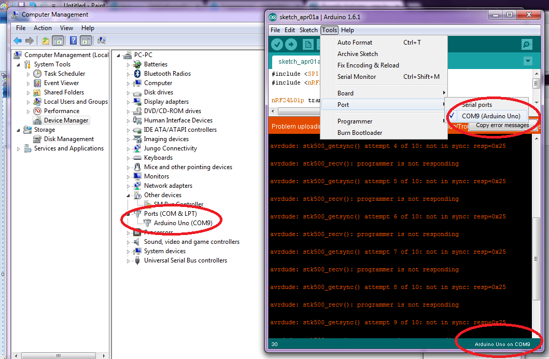Click the Monitors device icon
The height and width of the screenshot is (359, 549).
coord(137,176)
